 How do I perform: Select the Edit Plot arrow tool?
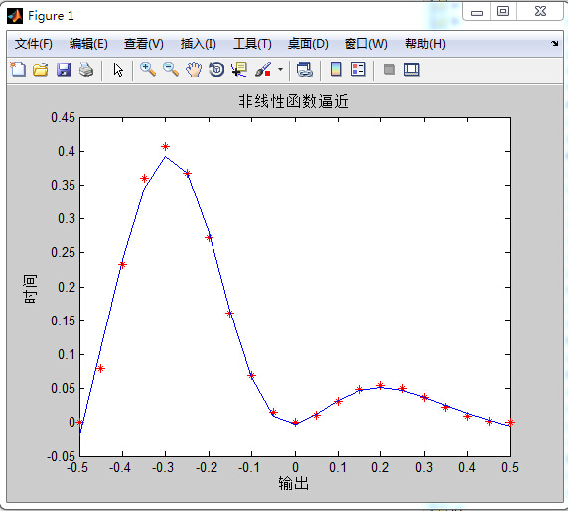coord(118,69)
